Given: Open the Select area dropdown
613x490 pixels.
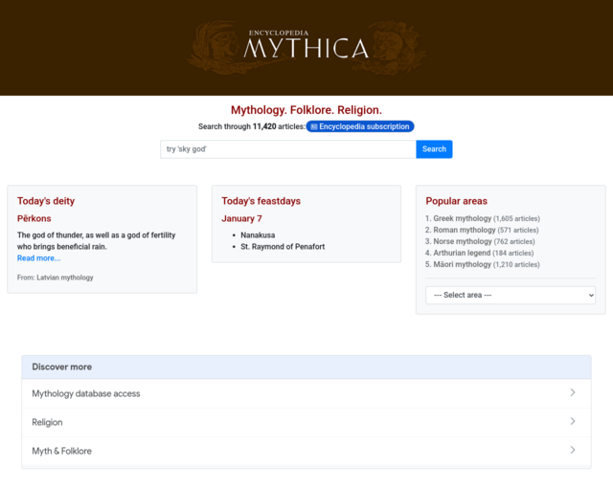Looking at the screenshot, I should (x=511, y=295).
